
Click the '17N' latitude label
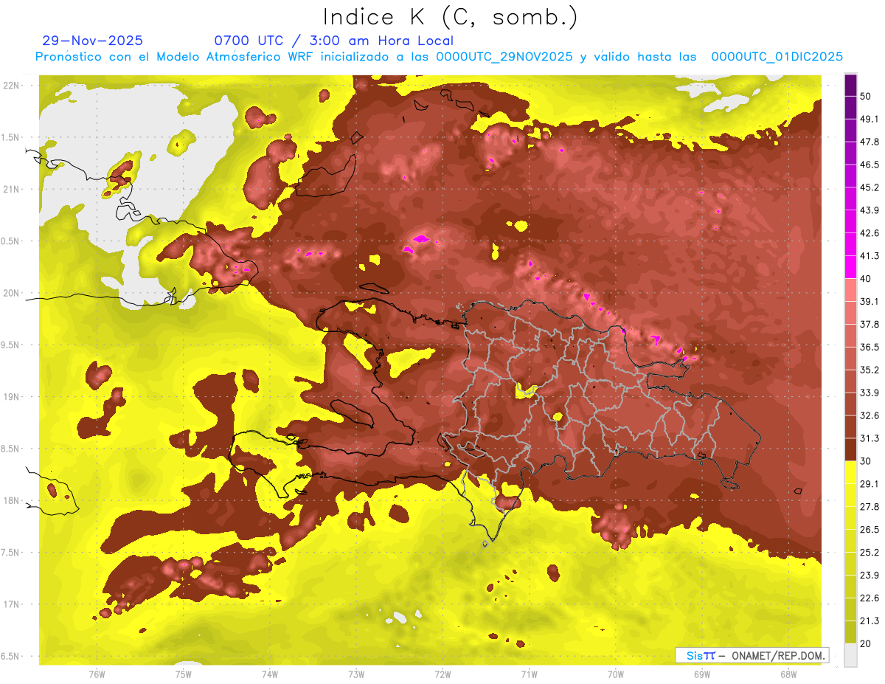point(11,604)
